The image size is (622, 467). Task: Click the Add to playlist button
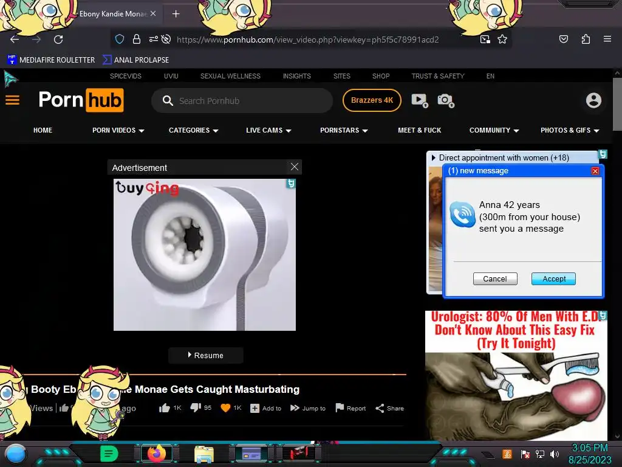tap(266, 408)
